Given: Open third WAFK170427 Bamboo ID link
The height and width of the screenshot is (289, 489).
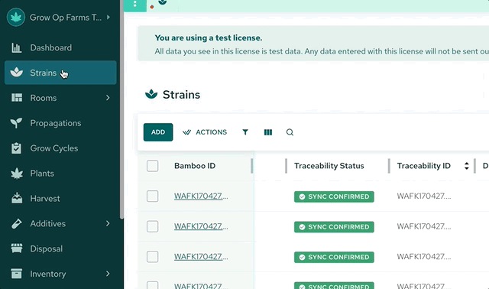Looking at the screenshot, I should 201,257.
